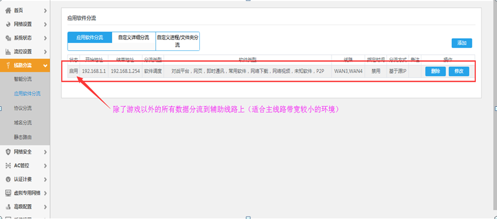The height and width of the screenshot is (219, 497).
Task: Open 应用软件分流 in the sidebar submenu
Action: [27, 94]
